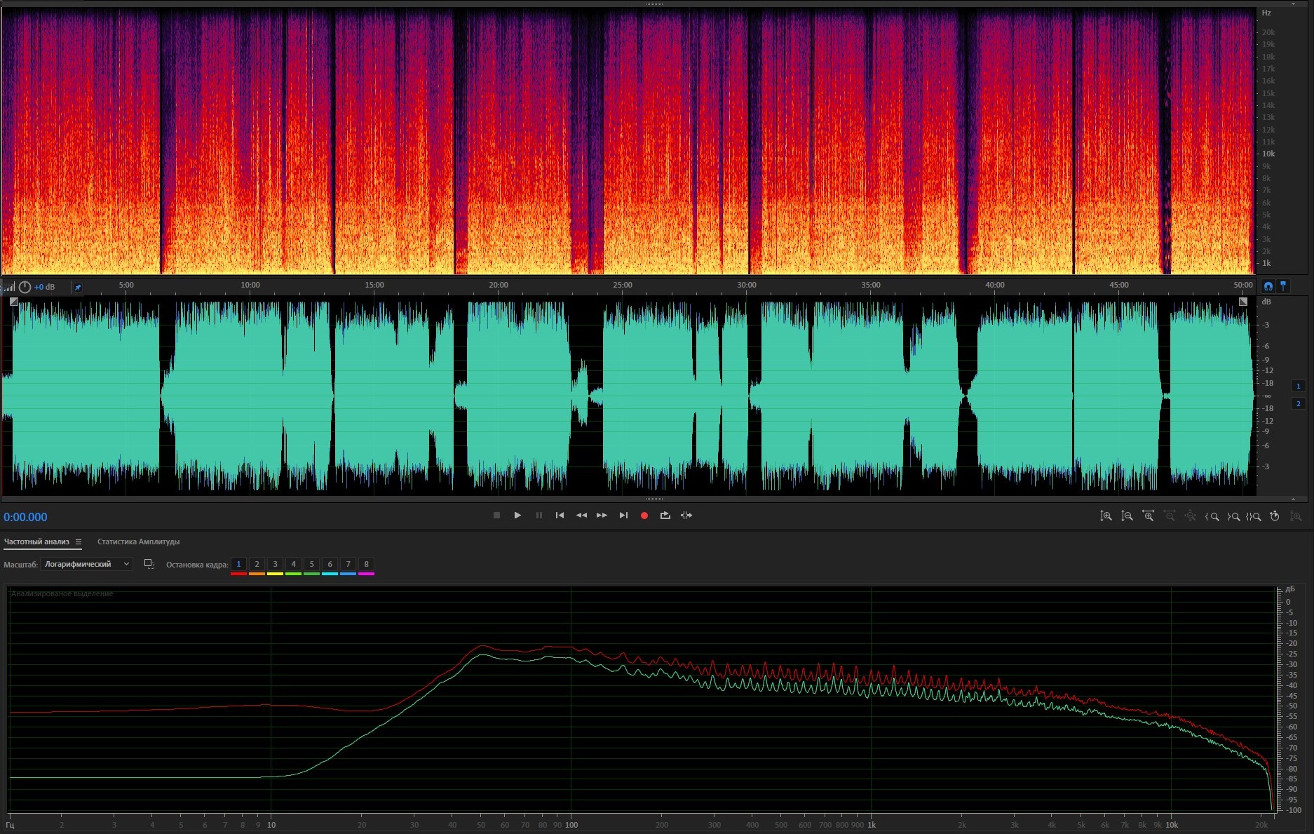Click Zoom Out Amplitude icon
1314x834 pixels.
click(x=1127, y=516)
